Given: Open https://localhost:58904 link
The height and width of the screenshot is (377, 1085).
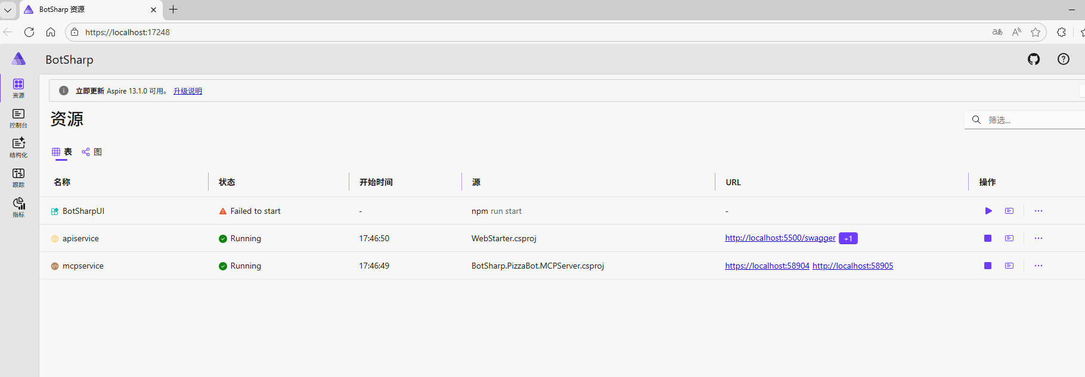Looking at the screenshot, I should pos(767,266).
